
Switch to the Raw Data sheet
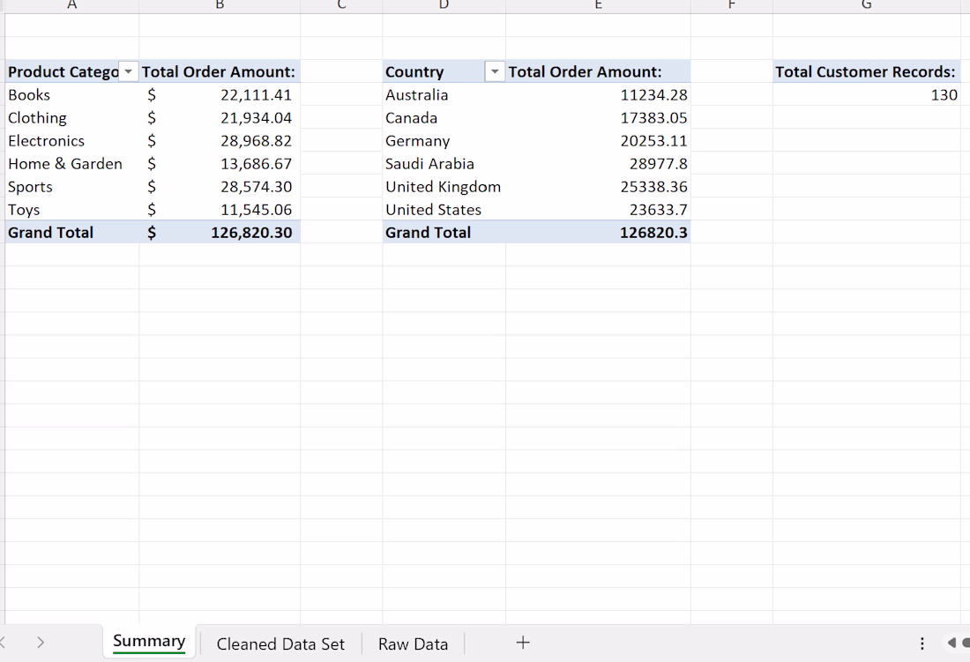(413, 643)
